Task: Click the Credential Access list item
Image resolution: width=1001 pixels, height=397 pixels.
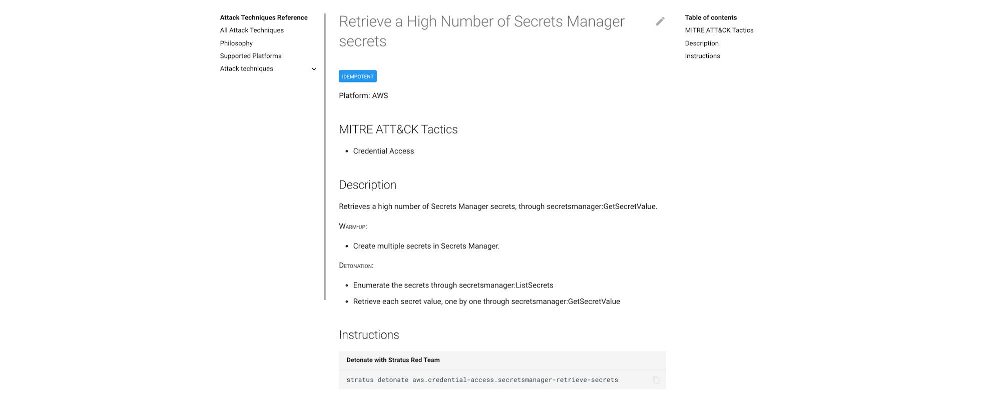Action: pos(383,150)
